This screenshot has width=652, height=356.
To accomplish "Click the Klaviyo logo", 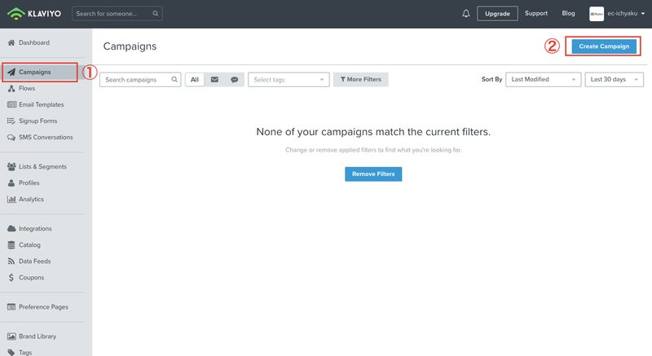I will click(x=33, y=14).
